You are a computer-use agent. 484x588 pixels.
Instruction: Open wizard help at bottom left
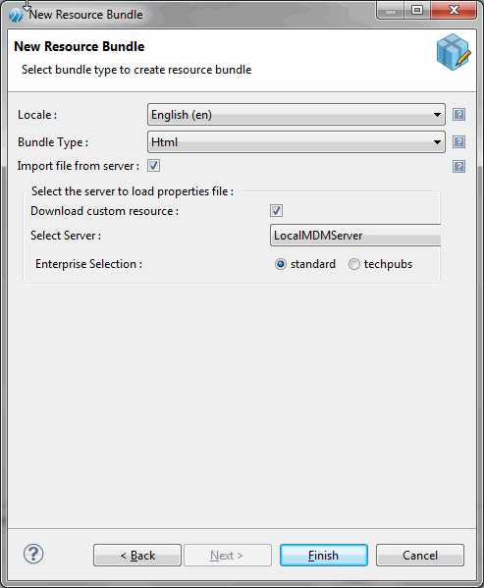point(33,554)
